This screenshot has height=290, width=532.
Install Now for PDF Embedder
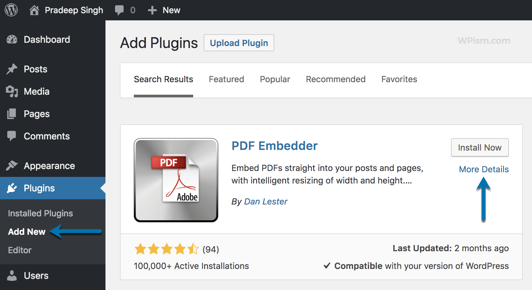click(x=480, y=147)
